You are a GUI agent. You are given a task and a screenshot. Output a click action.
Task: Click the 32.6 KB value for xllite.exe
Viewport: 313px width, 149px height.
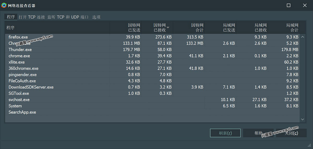coord(133,62)
